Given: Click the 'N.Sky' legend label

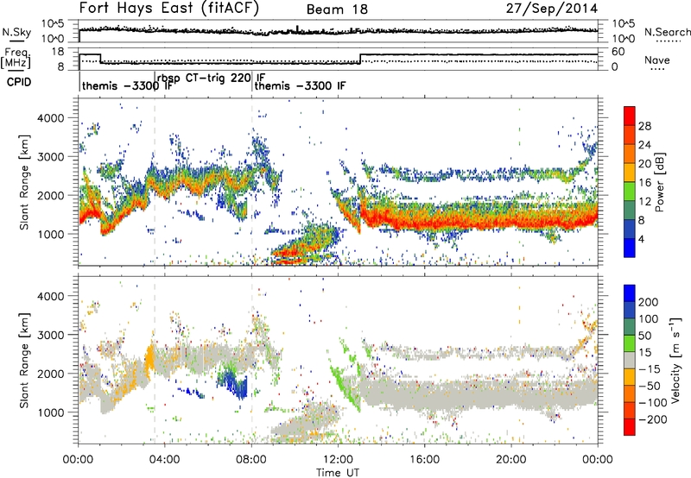Looking at the screenshot, I should click(x=16, y=32).
